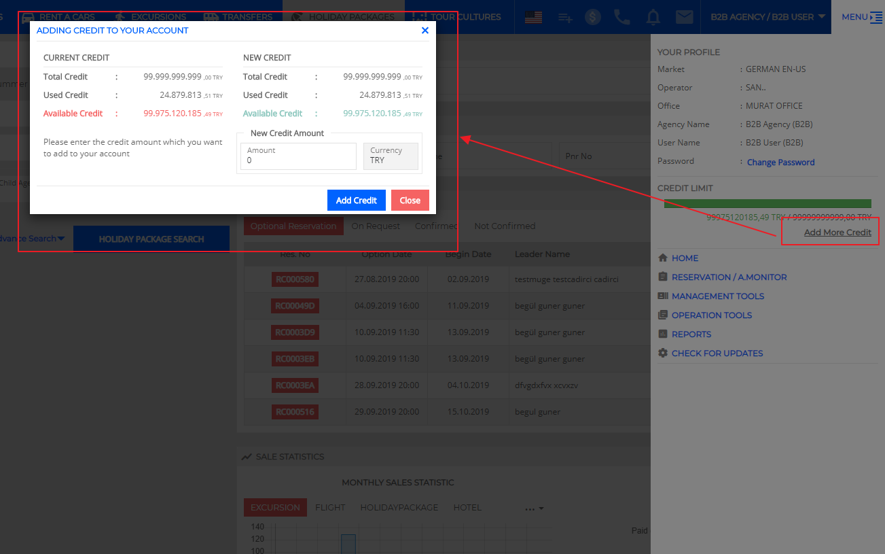Click the dollar currency icon in header
Viewport: 885px width, 554px height.
pos(593,17)
